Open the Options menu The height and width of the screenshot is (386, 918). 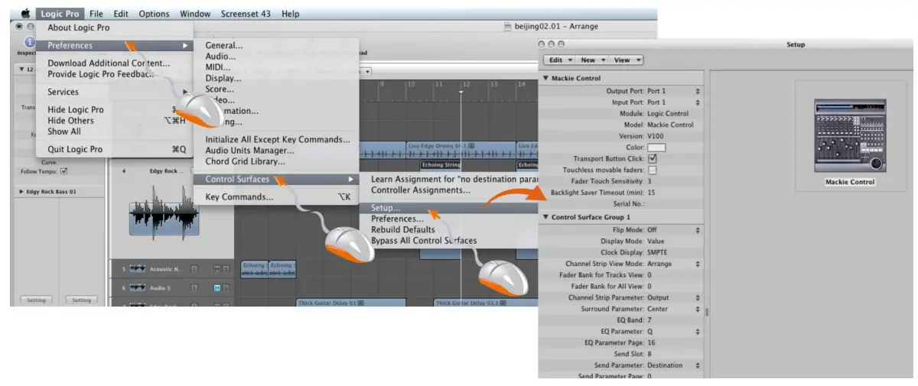(154, 13)
